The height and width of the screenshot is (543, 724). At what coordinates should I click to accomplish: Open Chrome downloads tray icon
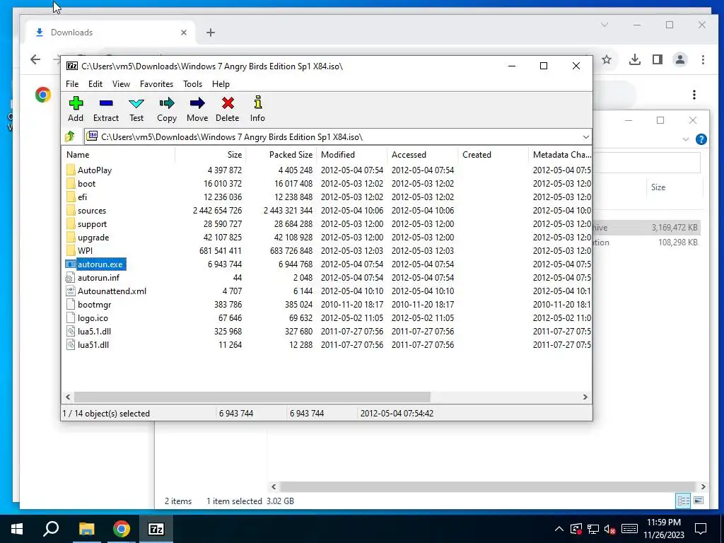point(635,59)
